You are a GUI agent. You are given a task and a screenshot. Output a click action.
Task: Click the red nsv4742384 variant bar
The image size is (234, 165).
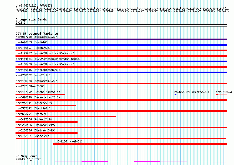[121, 139]
